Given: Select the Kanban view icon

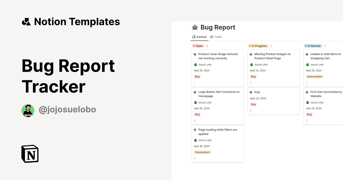Looking at the screenshot, I should point(194,37).
